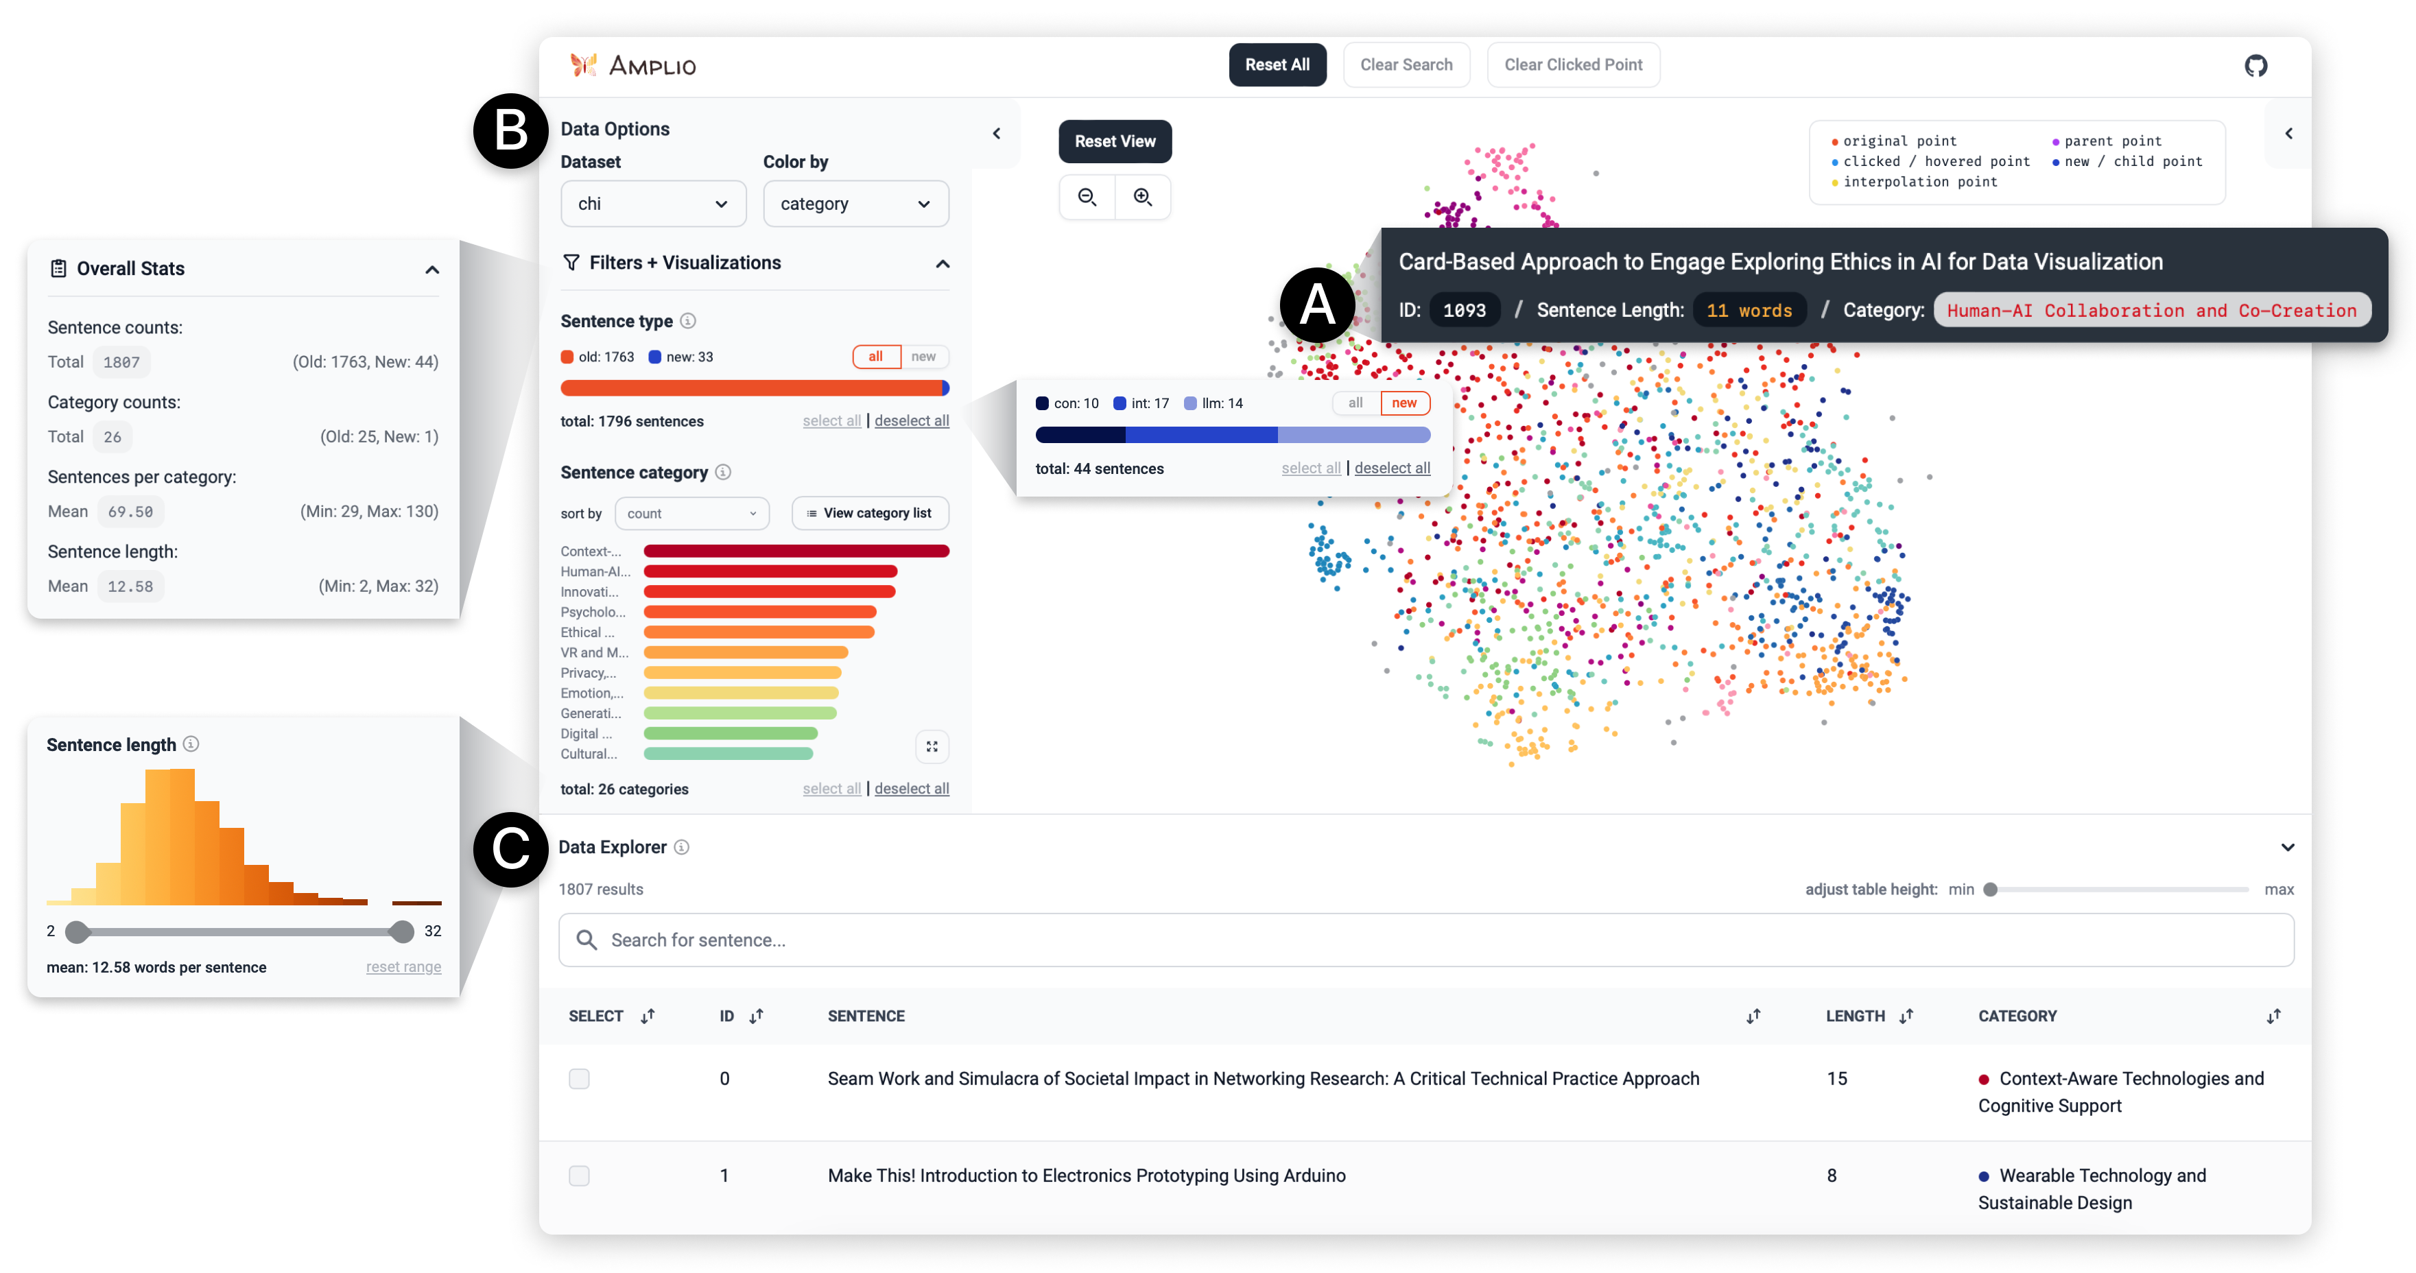Toggle sentence type filter to new
Screen dimensions: 2416x1273
click(923, 357)
